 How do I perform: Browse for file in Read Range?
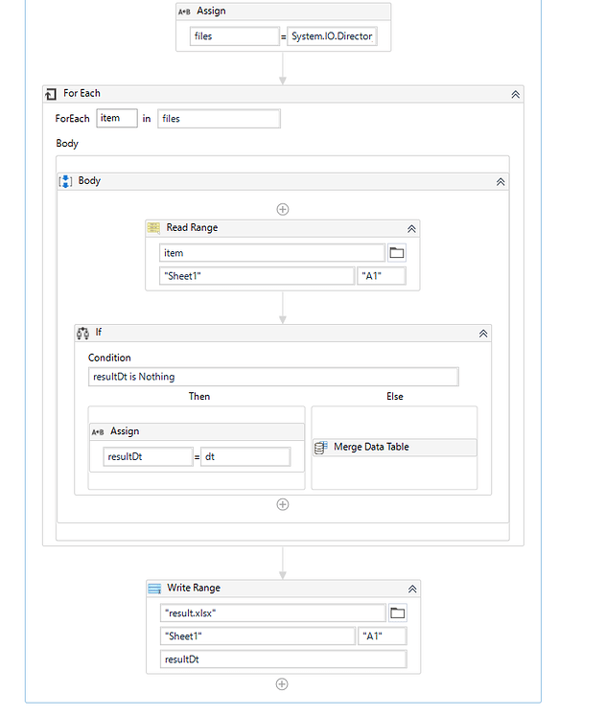(397, 253)
